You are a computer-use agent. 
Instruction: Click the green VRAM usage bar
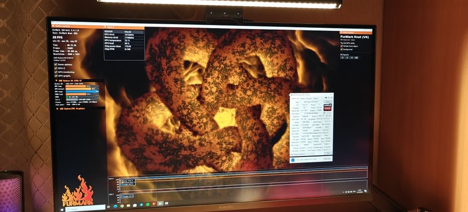[x=82, y=96]
